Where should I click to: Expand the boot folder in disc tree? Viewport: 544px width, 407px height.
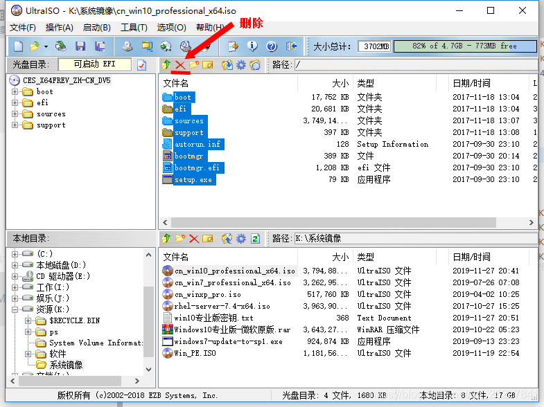click(15, 92)
